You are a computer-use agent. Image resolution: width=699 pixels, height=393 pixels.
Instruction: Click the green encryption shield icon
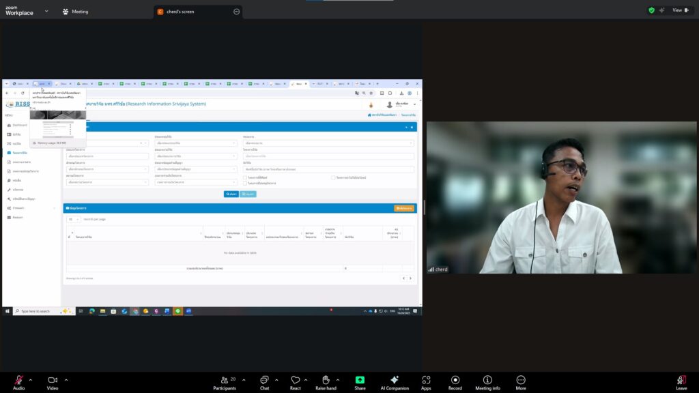[x=651, y=10]
